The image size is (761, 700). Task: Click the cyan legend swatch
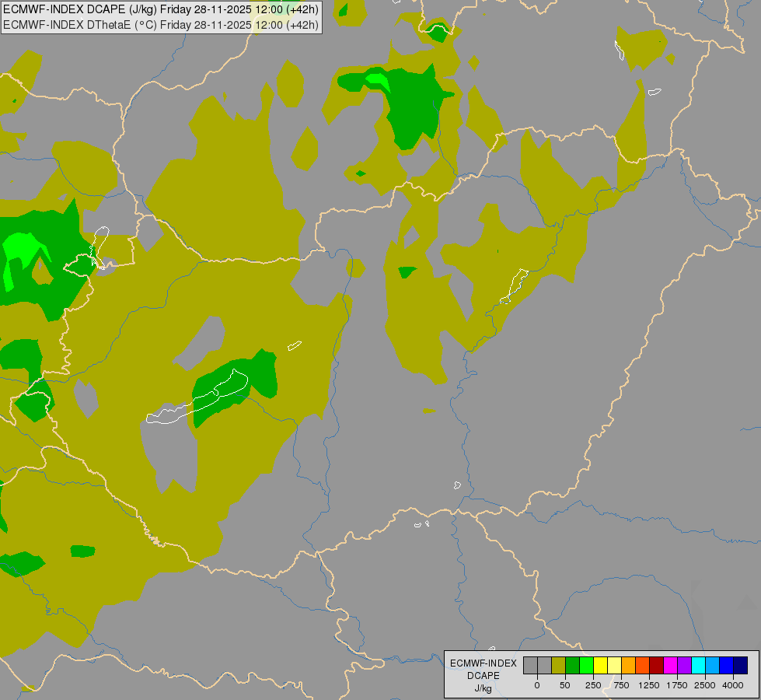[x=699, y=665]
